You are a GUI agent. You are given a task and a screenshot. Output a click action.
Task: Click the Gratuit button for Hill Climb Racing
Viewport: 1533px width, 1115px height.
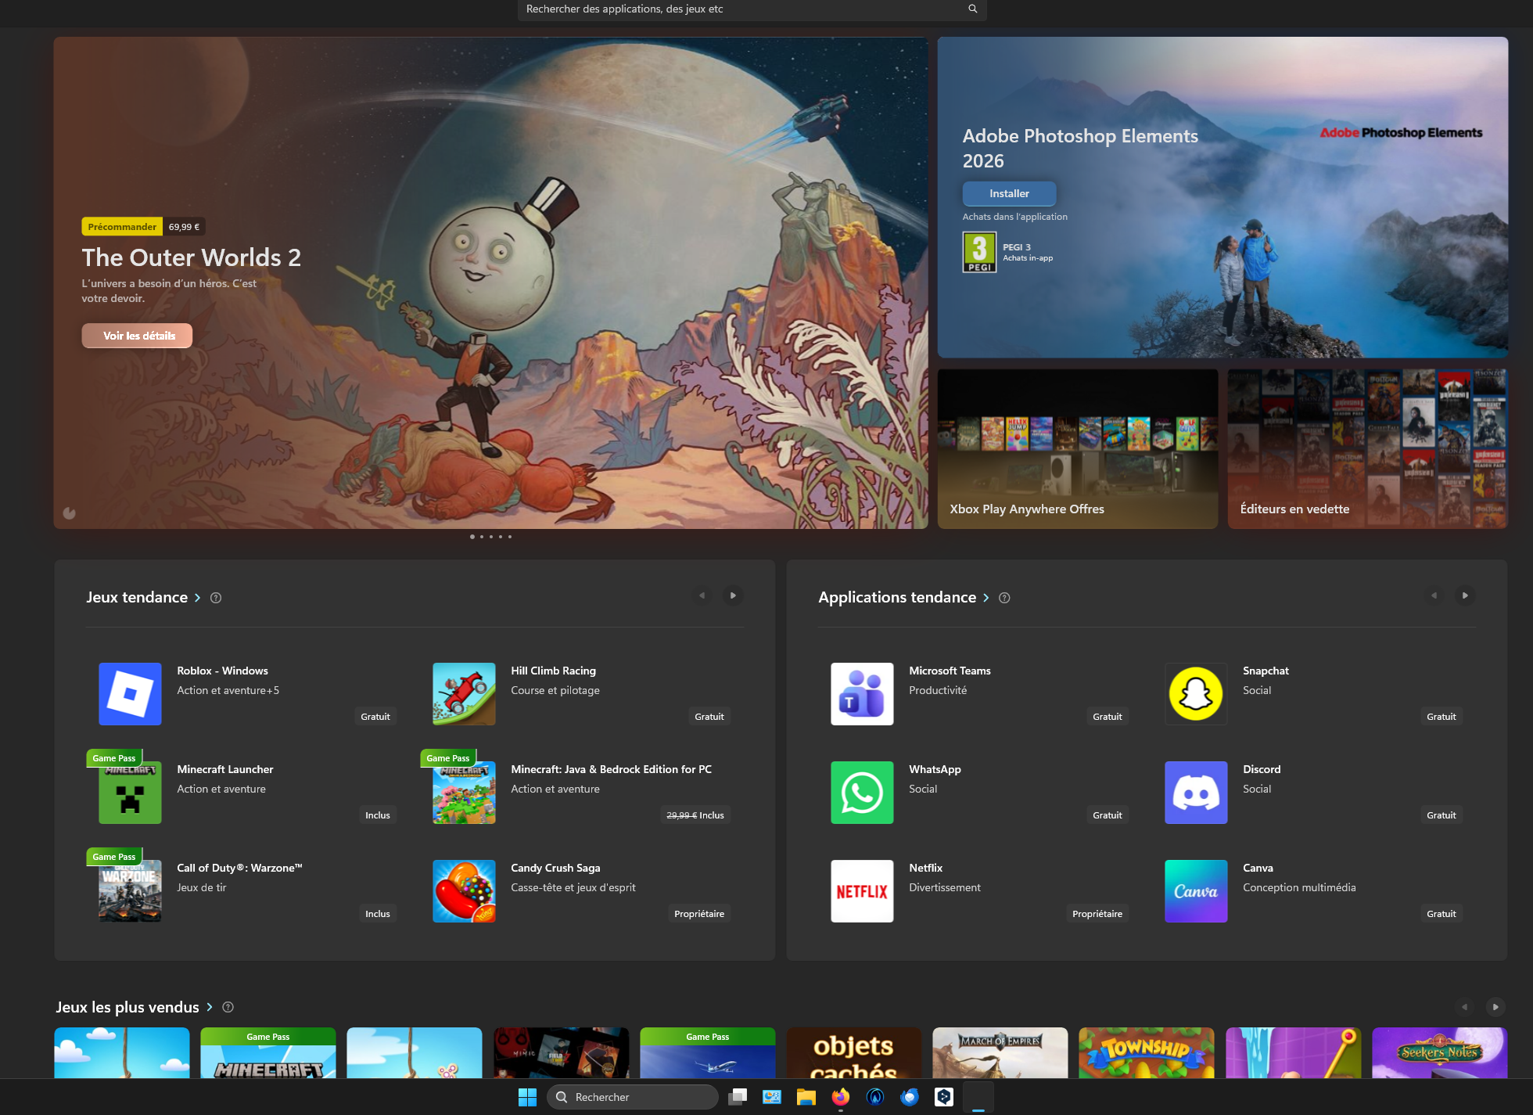click(709, 716)
